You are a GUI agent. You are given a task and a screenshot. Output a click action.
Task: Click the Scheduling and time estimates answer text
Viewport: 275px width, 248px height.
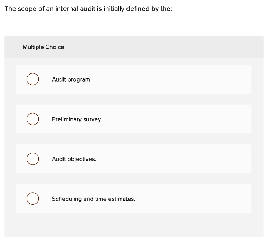[93, 199]
